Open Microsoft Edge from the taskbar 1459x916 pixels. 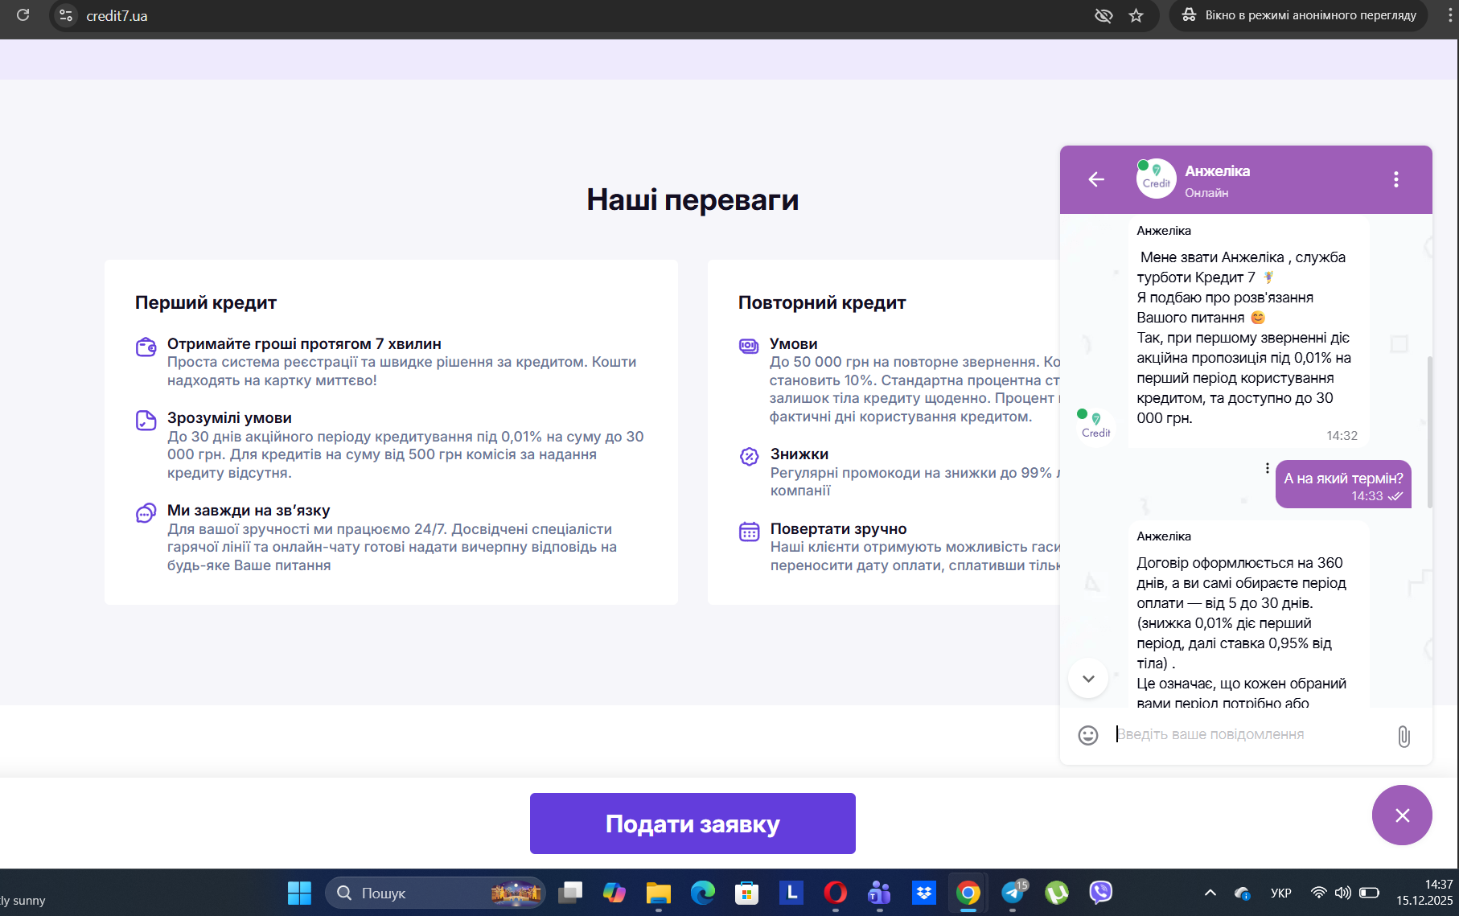[x=703, y=893]
